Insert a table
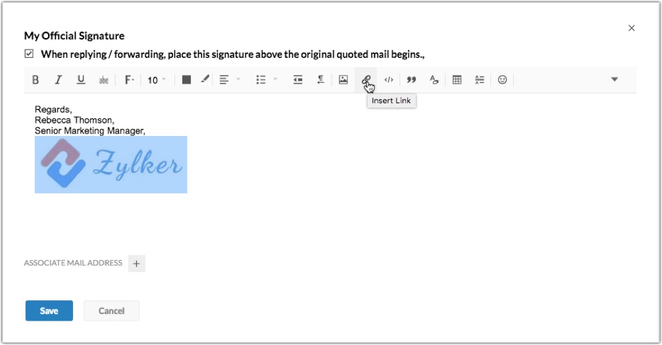This screenshot has width=662, height=345. click(457, 80)
